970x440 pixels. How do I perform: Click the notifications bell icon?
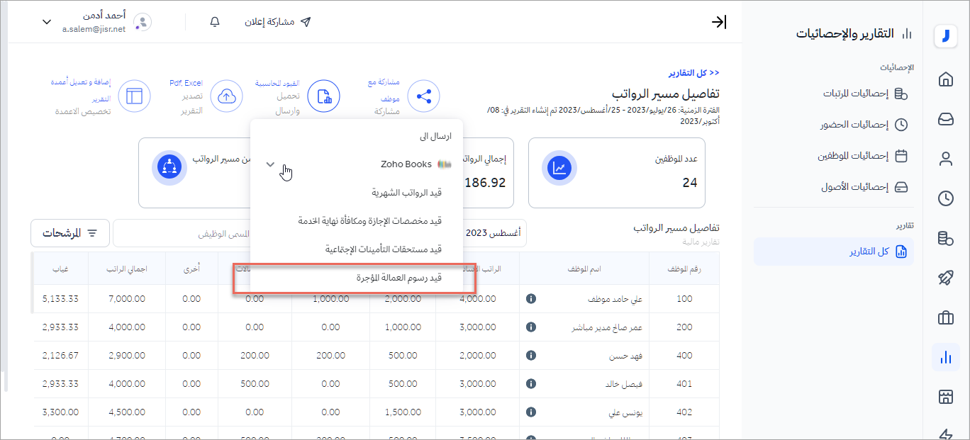215,22
